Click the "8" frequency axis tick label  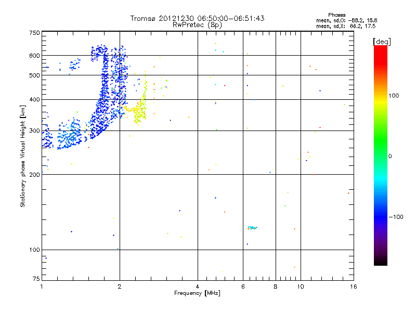pyautogui.click(x=276, y=287)
